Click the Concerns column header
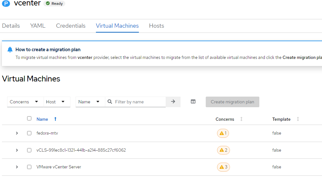The height and width of the screenshot is (189, 322). point(225,119)
